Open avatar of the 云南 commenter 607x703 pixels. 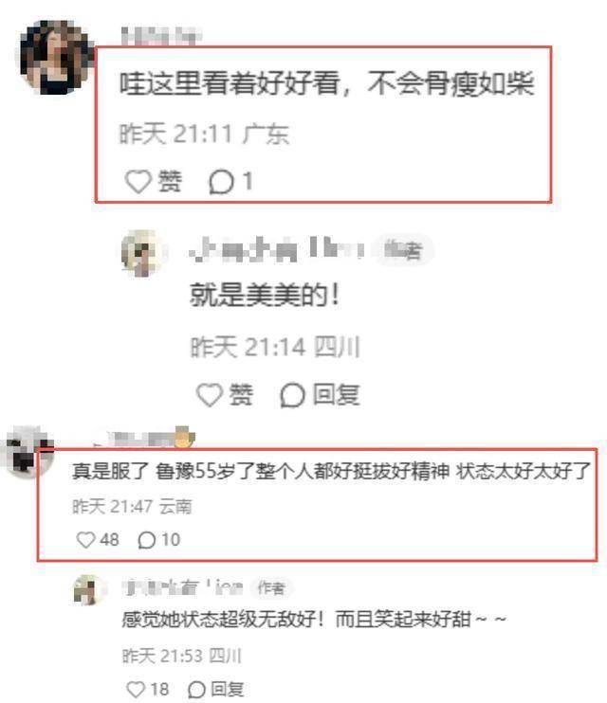[28, 451]
